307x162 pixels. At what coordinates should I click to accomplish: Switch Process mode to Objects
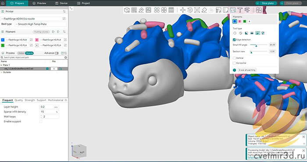[29, 53]
